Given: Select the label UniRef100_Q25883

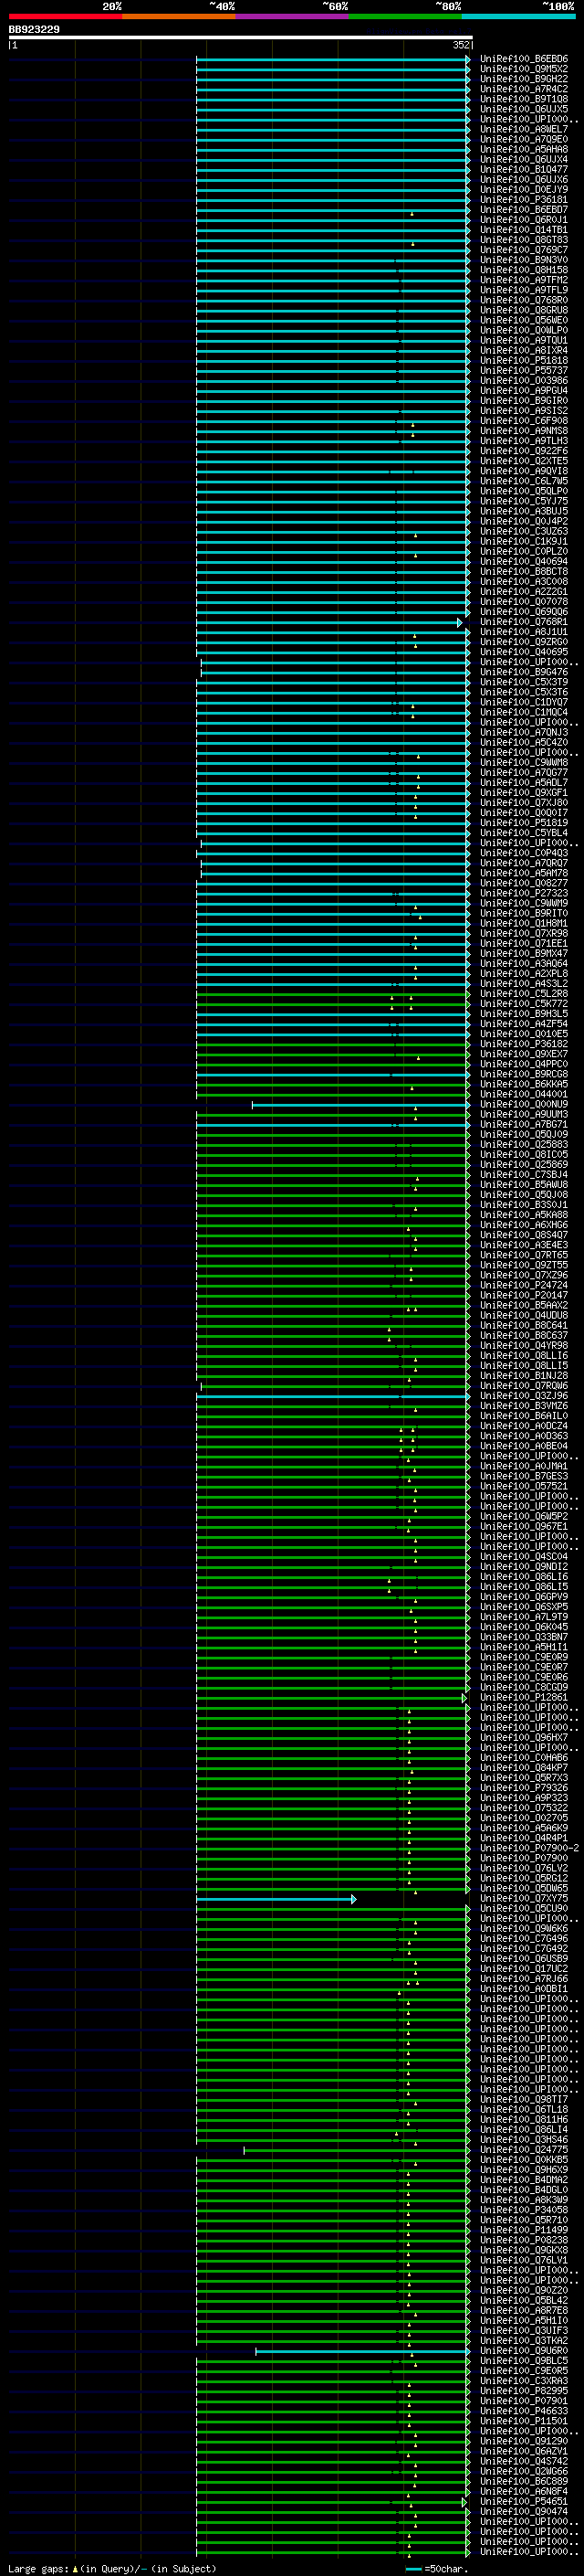Looking at the screenshot, I should coord(524,1145).
